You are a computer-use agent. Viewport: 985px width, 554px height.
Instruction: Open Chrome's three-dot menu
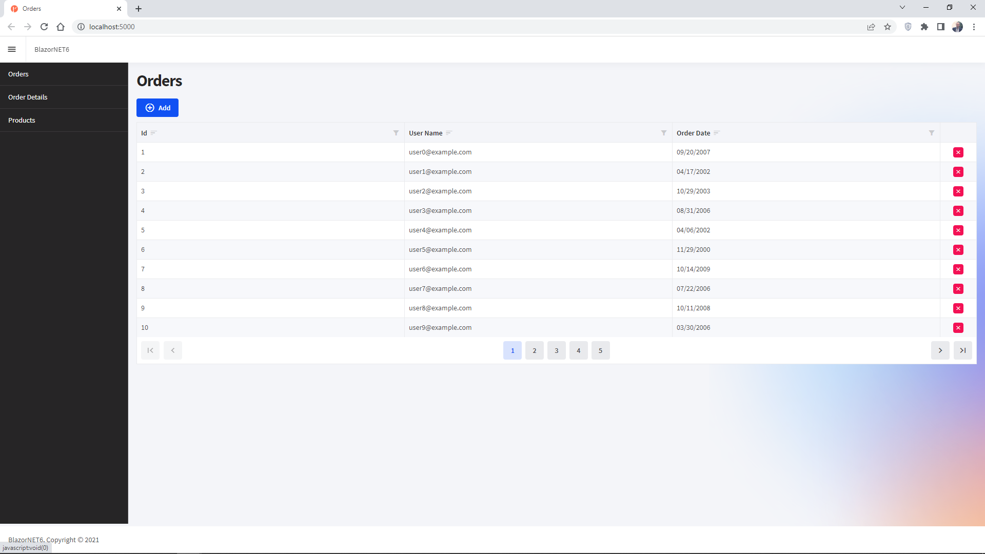[974, 27]
